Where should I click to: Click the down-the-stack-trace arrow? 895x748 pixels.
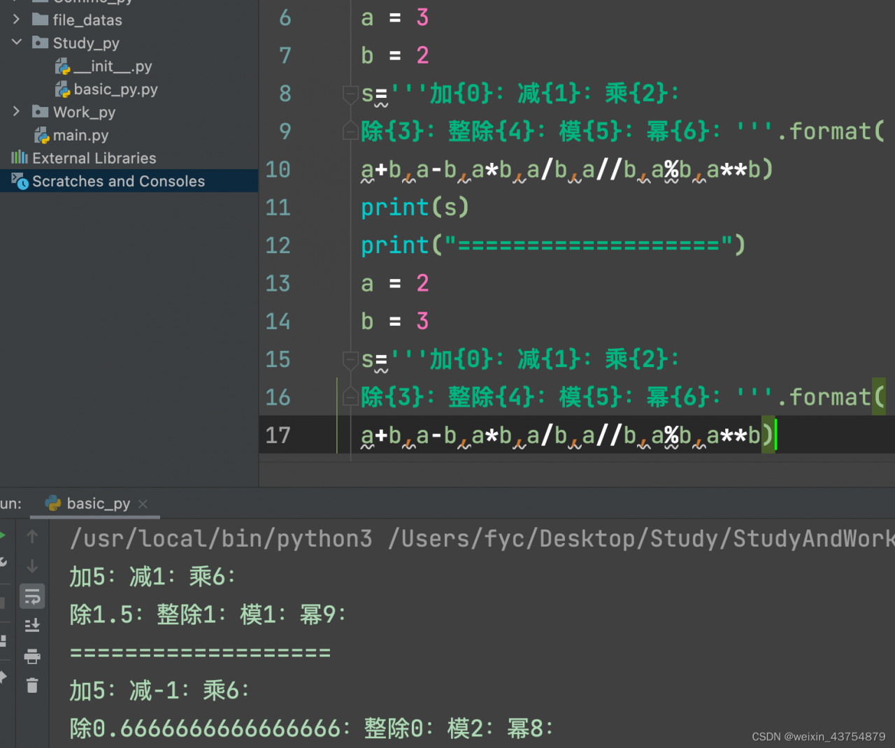click(x=32, y=566)
